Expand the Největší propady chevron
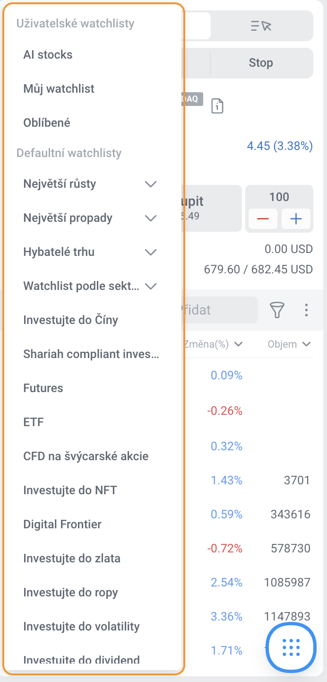The width and height of the screenshot is (327, 682). coord(151,218)
